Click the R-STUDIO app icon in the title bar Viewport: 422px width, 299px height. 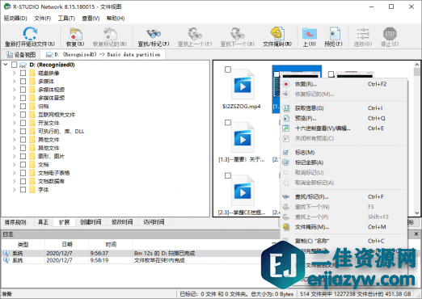tap(7, 6)
